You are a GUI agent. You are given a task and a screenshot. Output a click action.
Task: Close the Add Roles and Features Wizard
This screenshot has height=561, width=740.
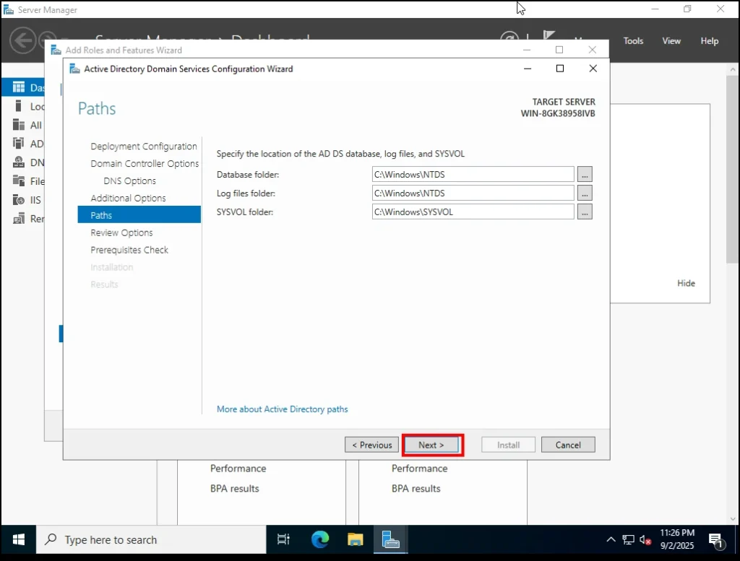click(593, 50)
